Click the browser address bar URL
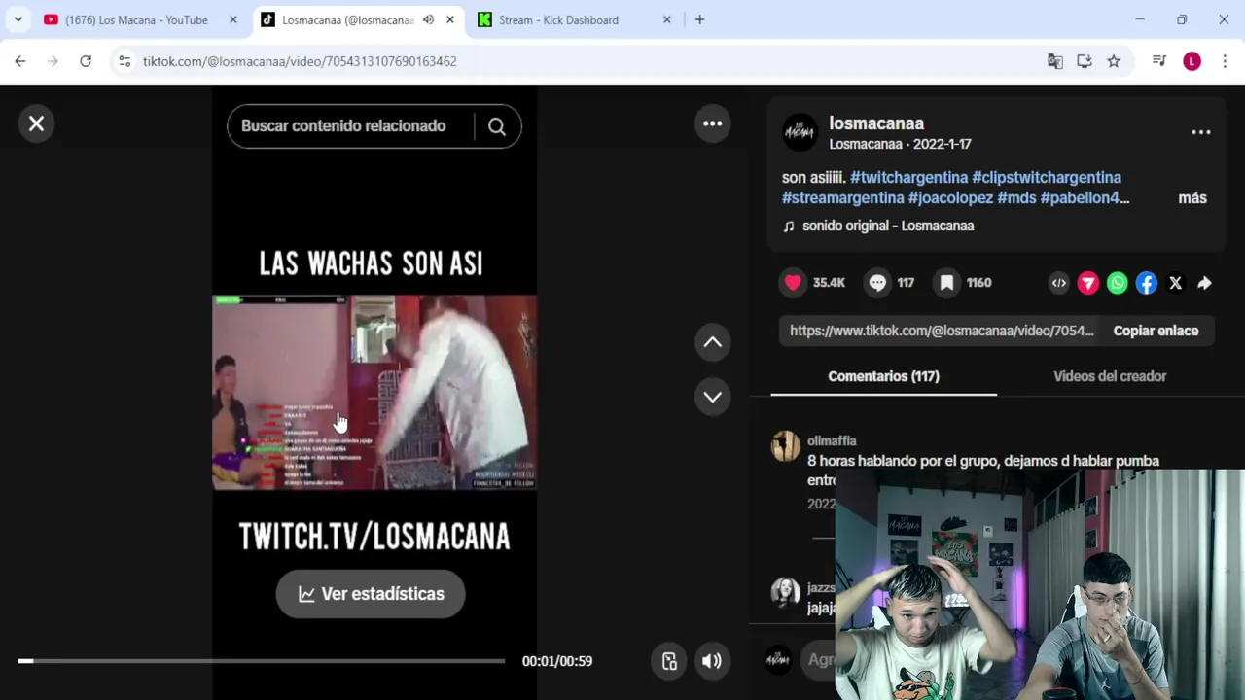The image size is (1245, 700). [300, 61]
